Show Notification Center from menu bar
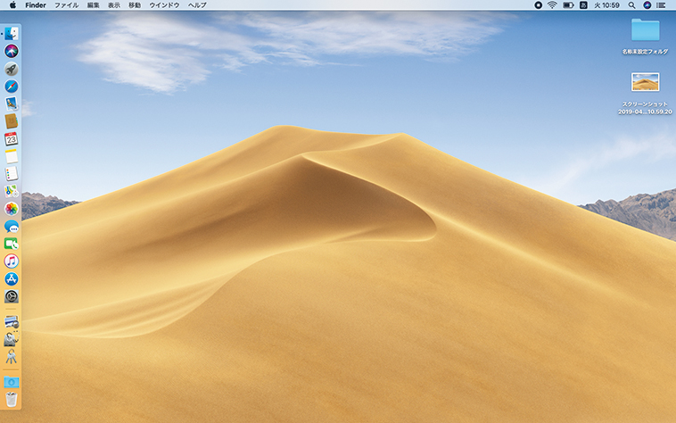 [663, 5]
